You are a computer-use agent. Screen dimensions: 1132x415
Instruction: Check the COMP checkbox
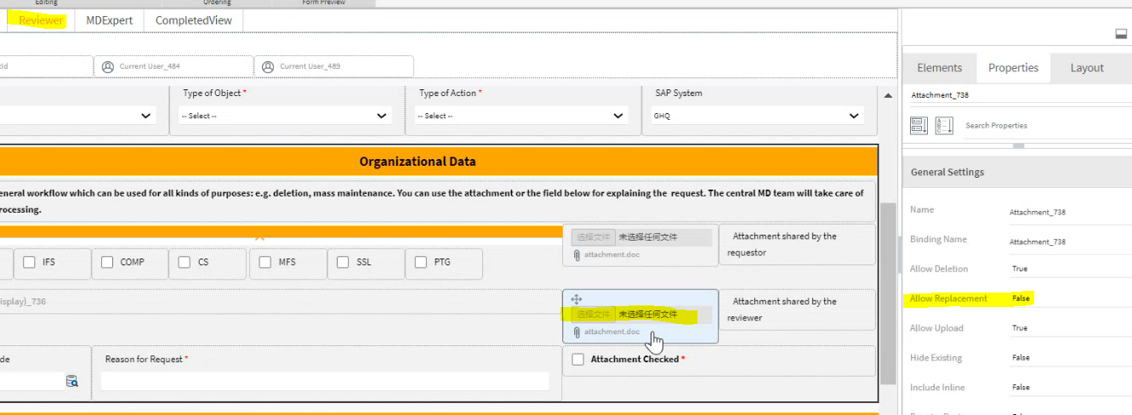pos(107,262)
